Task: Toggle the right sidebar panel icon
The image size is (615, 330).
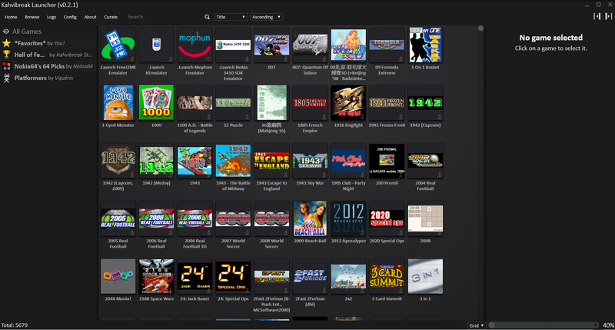Action: pyautogui.click(x=608, y=16)
